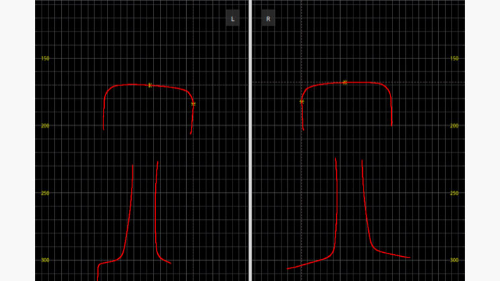Click right axis label 200

(454, 126)
